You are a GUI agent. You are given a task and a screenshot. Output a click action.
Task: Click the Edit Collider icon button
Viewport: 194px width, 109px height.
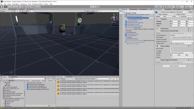coord(172,48)
